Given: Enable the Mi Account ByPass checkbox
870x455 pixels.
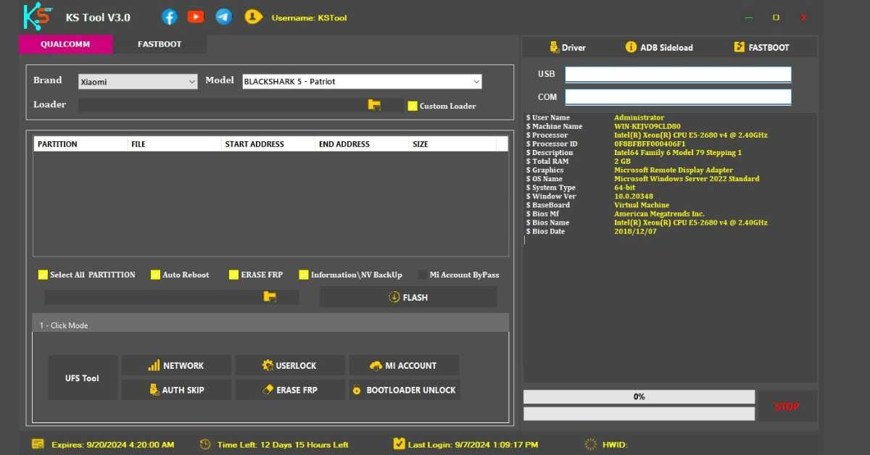Looking at the screenshot, I should pyautogui.click(x=423, y=275).
